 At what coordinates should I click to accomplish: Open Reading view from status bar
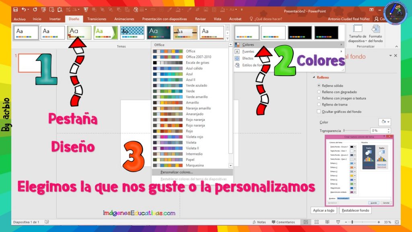327,222
